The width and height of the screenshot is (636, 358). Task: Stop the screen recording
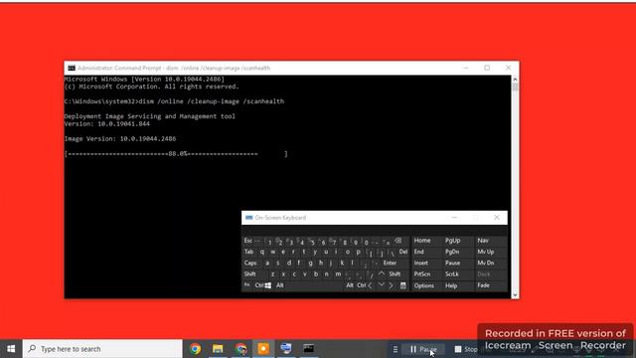click(466, 349)
